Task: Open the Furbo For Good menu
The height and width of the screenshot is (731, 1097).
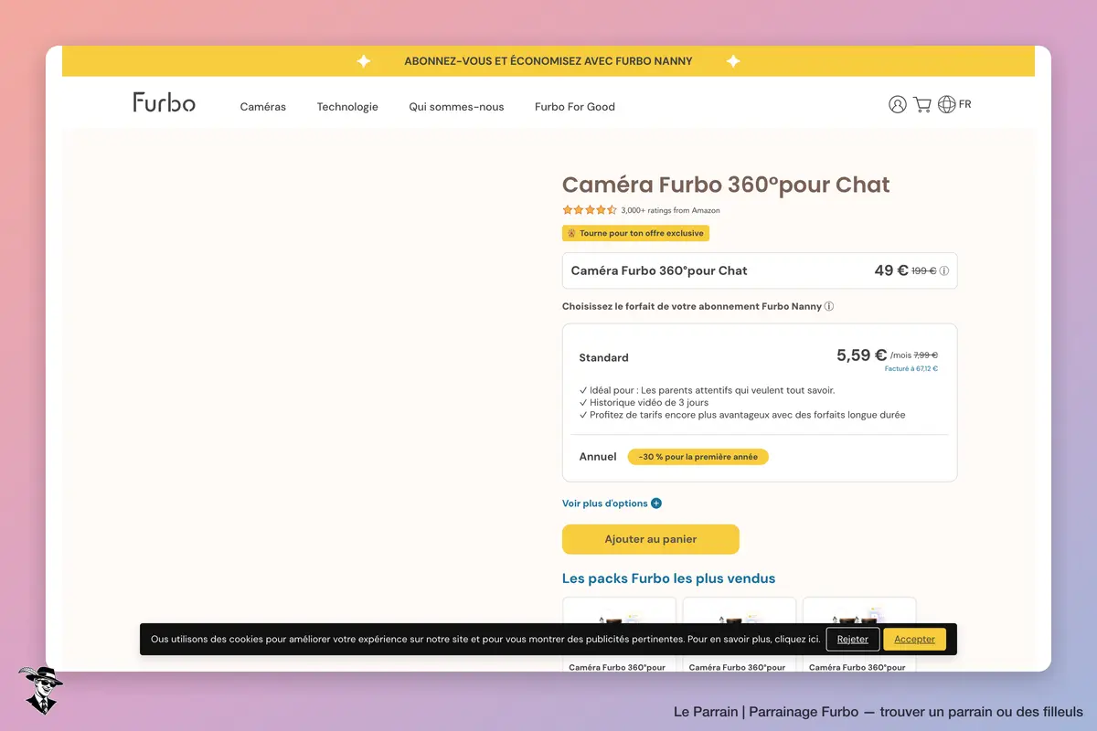Action: click(575, 107)
